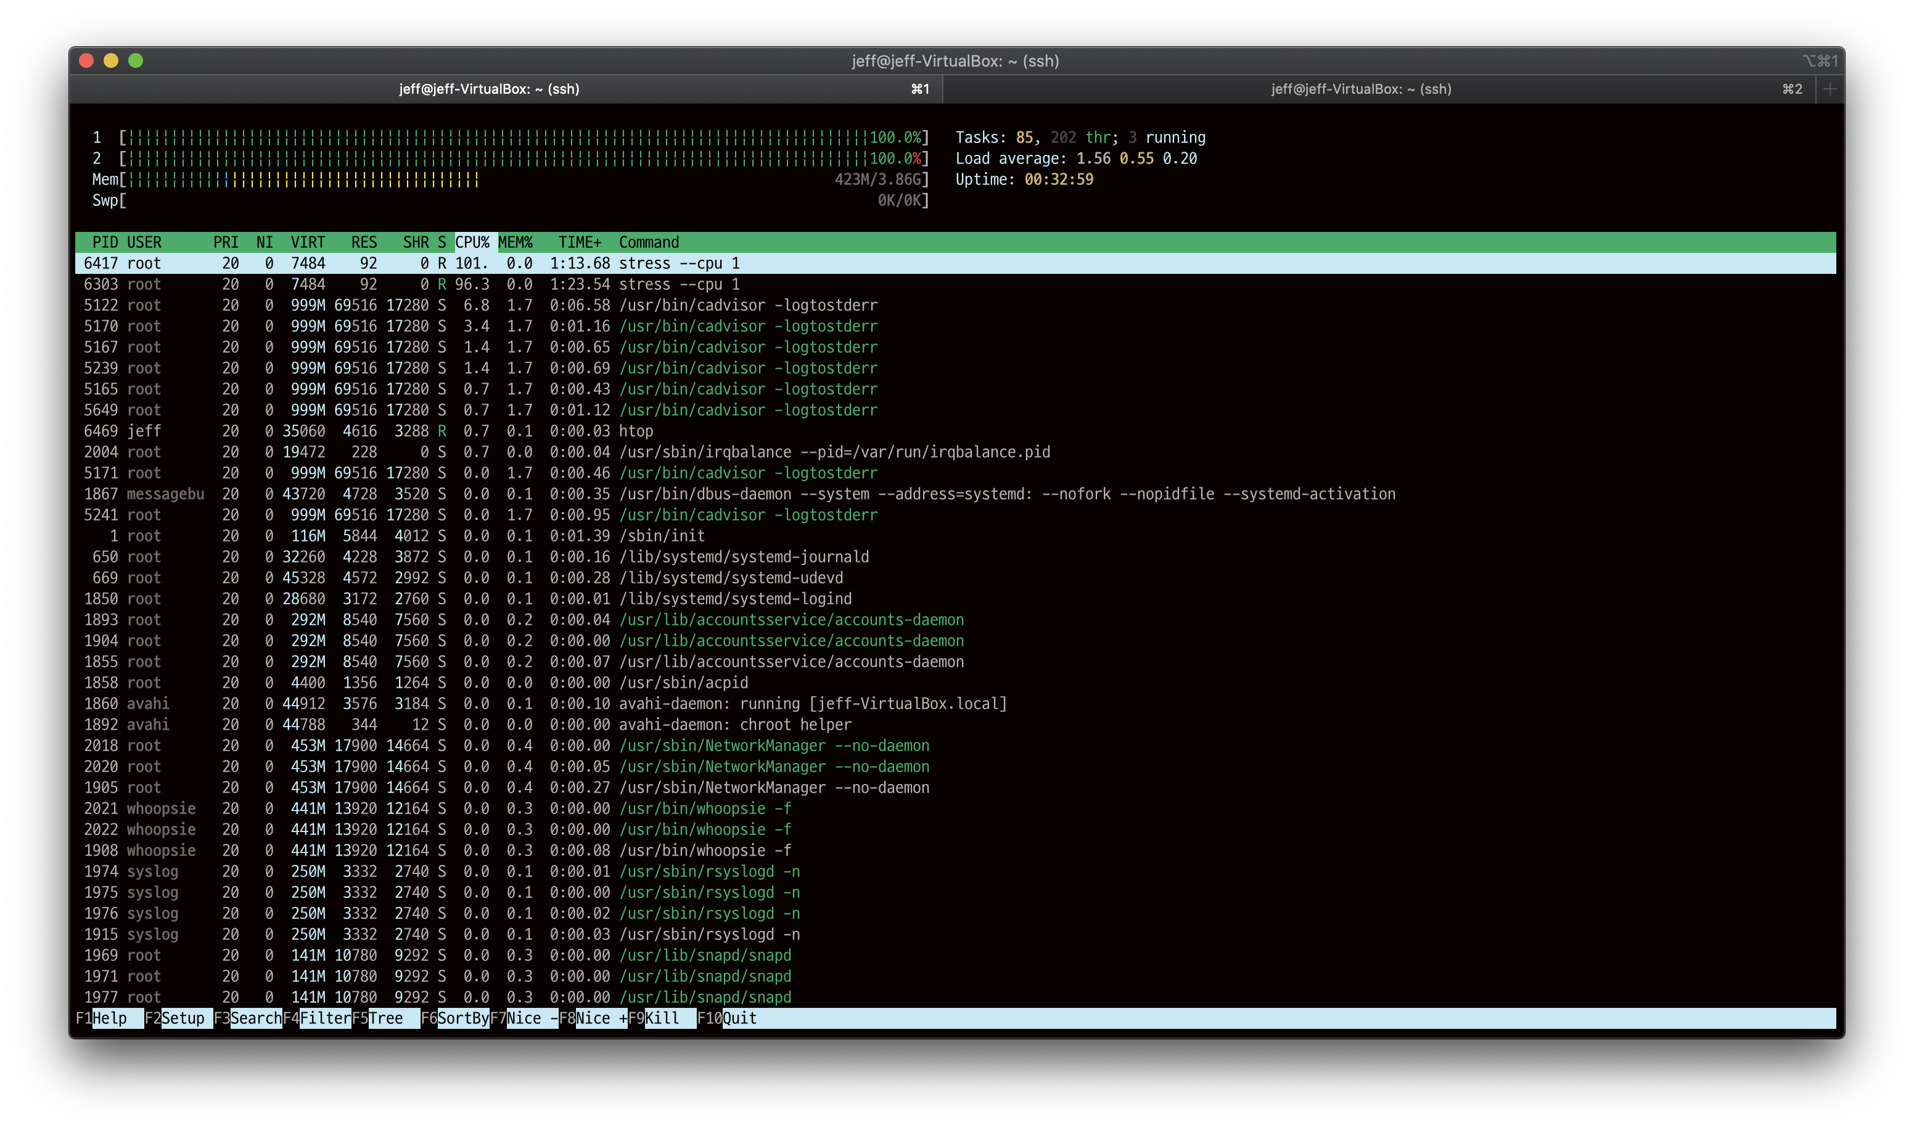Sort by the Command column header
The image size is (1914, 1130).
click(x=647, y=242)
